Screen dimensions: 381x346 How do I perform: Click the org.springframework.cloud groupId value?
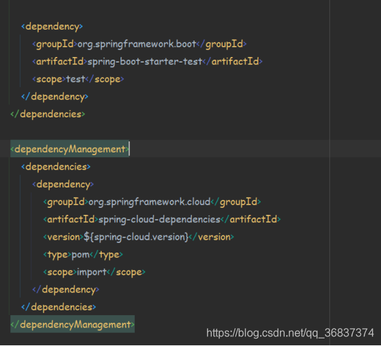click(149, 202)
